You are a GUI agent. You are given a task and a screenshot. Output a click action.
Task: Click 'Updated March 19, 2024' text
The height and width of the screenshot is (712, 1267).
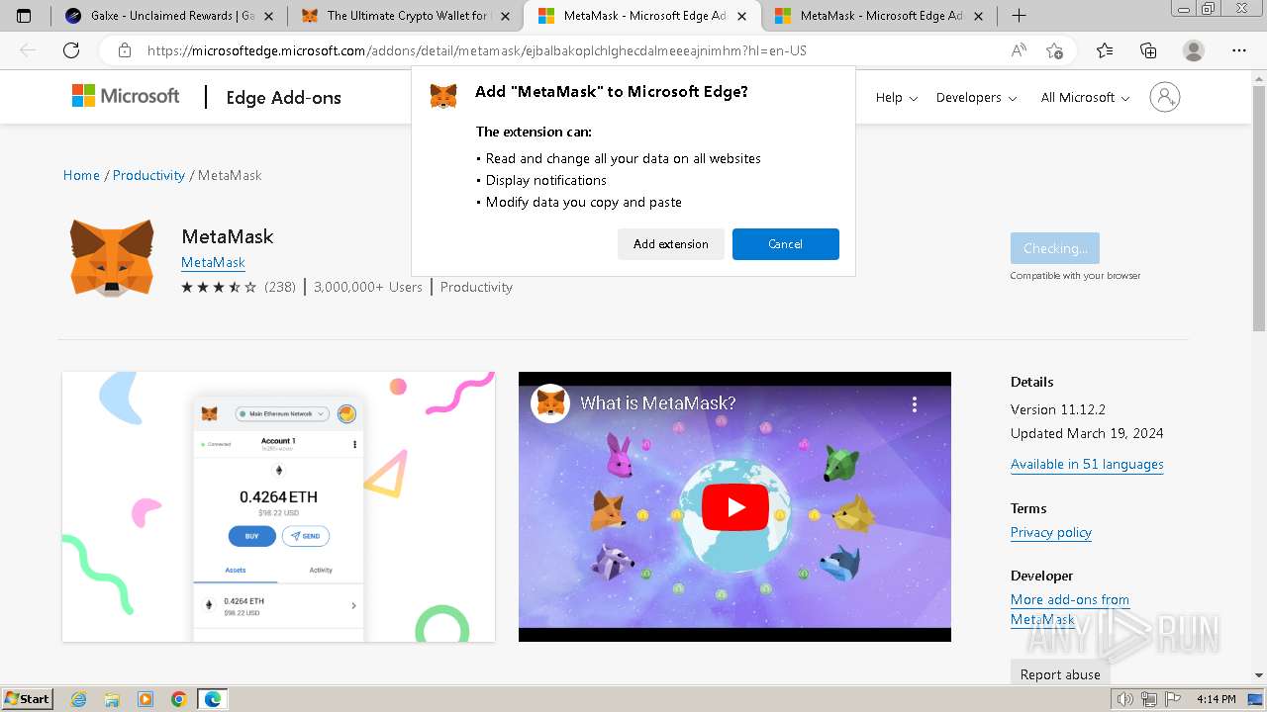pos(1087,433)
